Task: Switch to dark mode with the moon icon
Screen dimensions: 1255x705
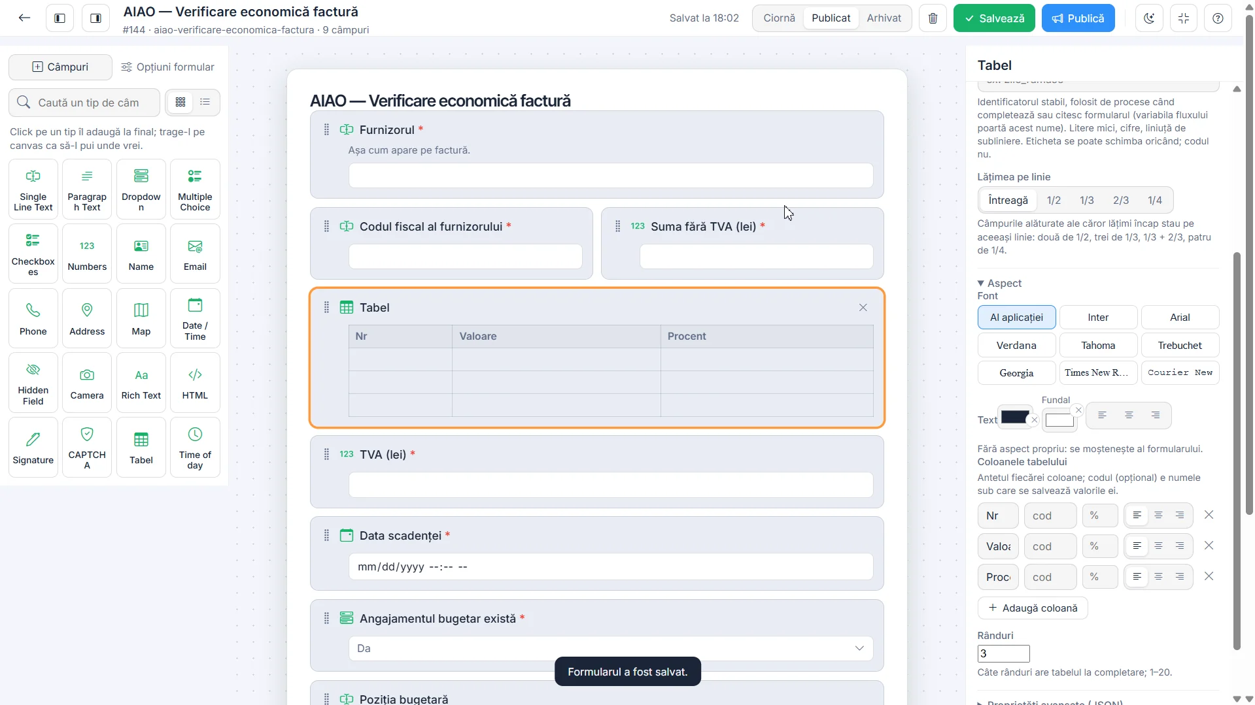Action: pos(1149,18)
